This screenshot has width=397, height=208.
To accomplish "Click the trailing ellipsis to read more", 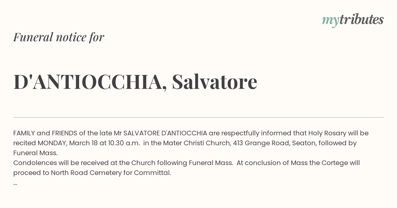I will tap(15, 183).
